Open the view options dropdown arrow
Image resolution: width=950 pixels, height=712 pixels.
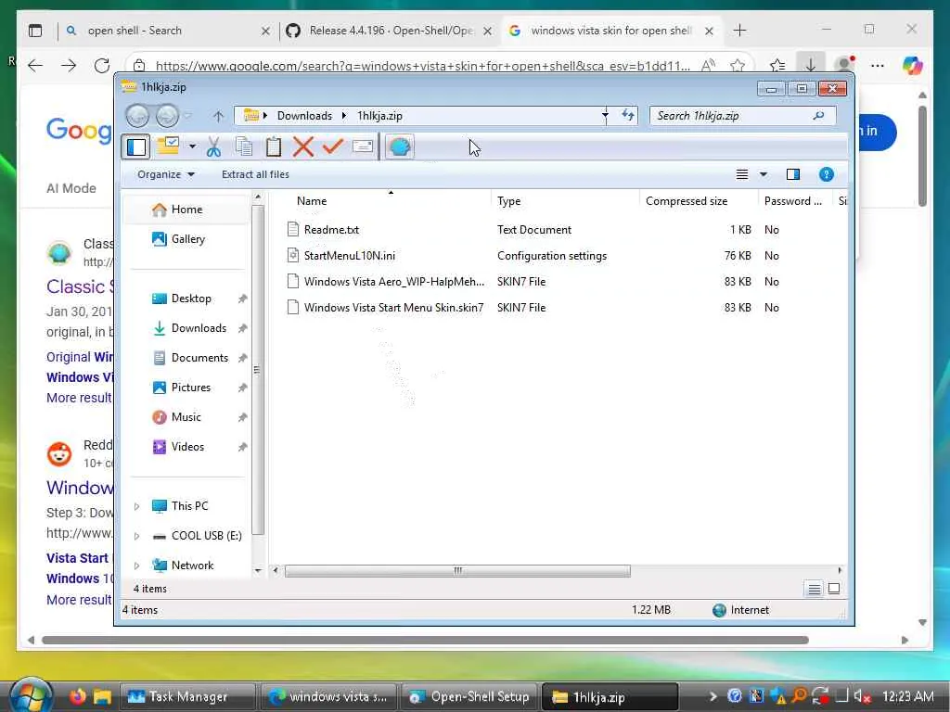[764, 174]
